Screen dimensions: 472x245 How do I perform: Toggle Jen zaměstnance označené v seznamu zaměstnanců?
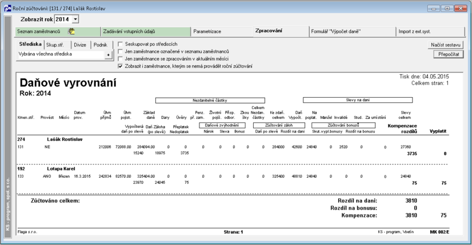(x=120, y=51)
